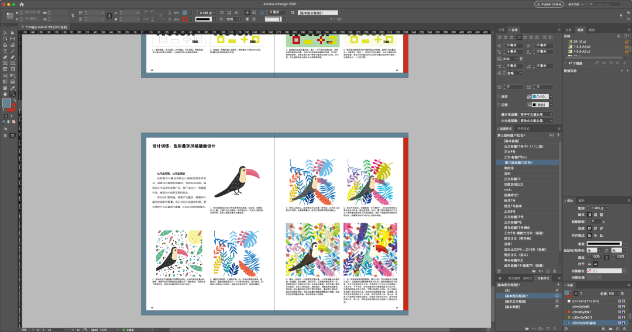This screenshot has height=332, width=632.
Task: Select the Line tool
Action: [12, 51]
